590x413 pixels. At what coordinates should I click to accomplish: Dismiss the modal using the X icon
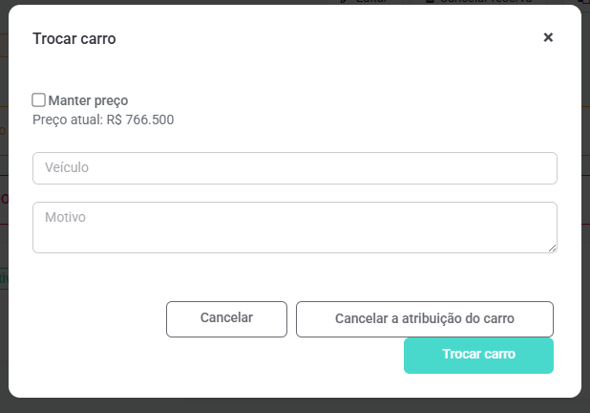[548, 37]
